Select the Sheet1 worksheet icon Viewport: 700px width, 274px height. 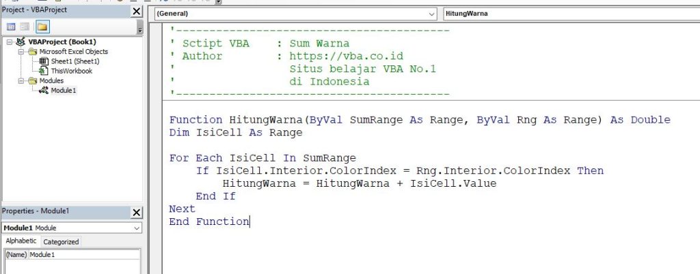point(44,61)
